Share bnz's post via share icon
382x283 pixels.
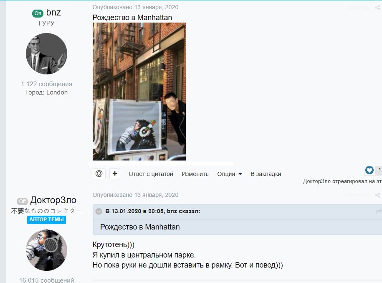(x=378, y=8)
